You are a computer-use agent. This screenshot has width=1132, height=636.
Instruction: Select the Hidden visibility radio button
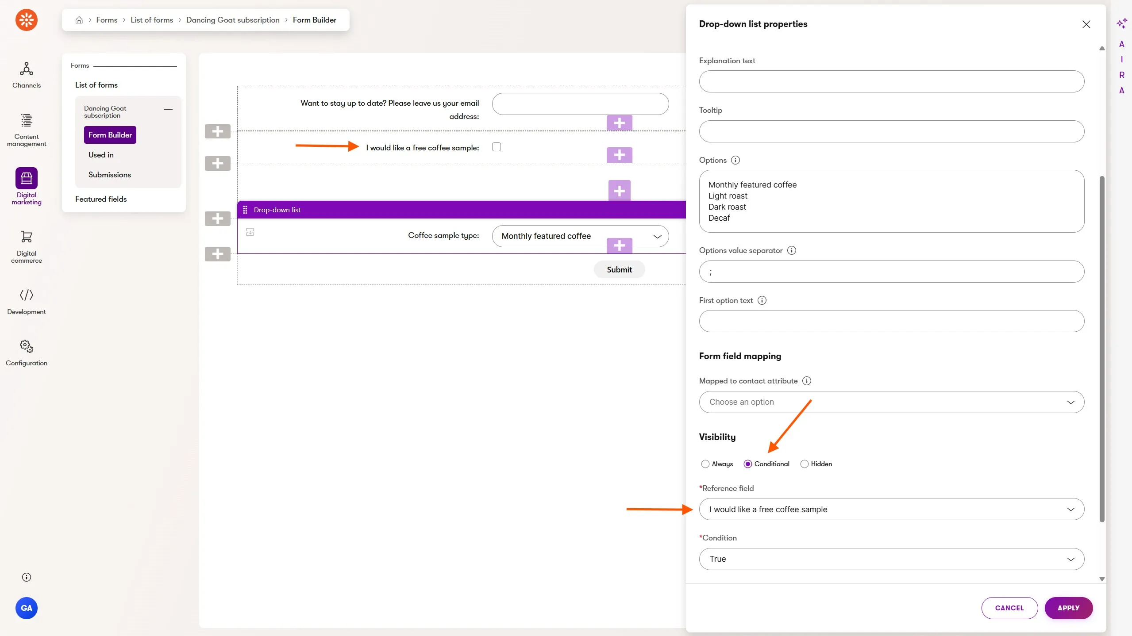pyautogui.click(x=804, y=464)
